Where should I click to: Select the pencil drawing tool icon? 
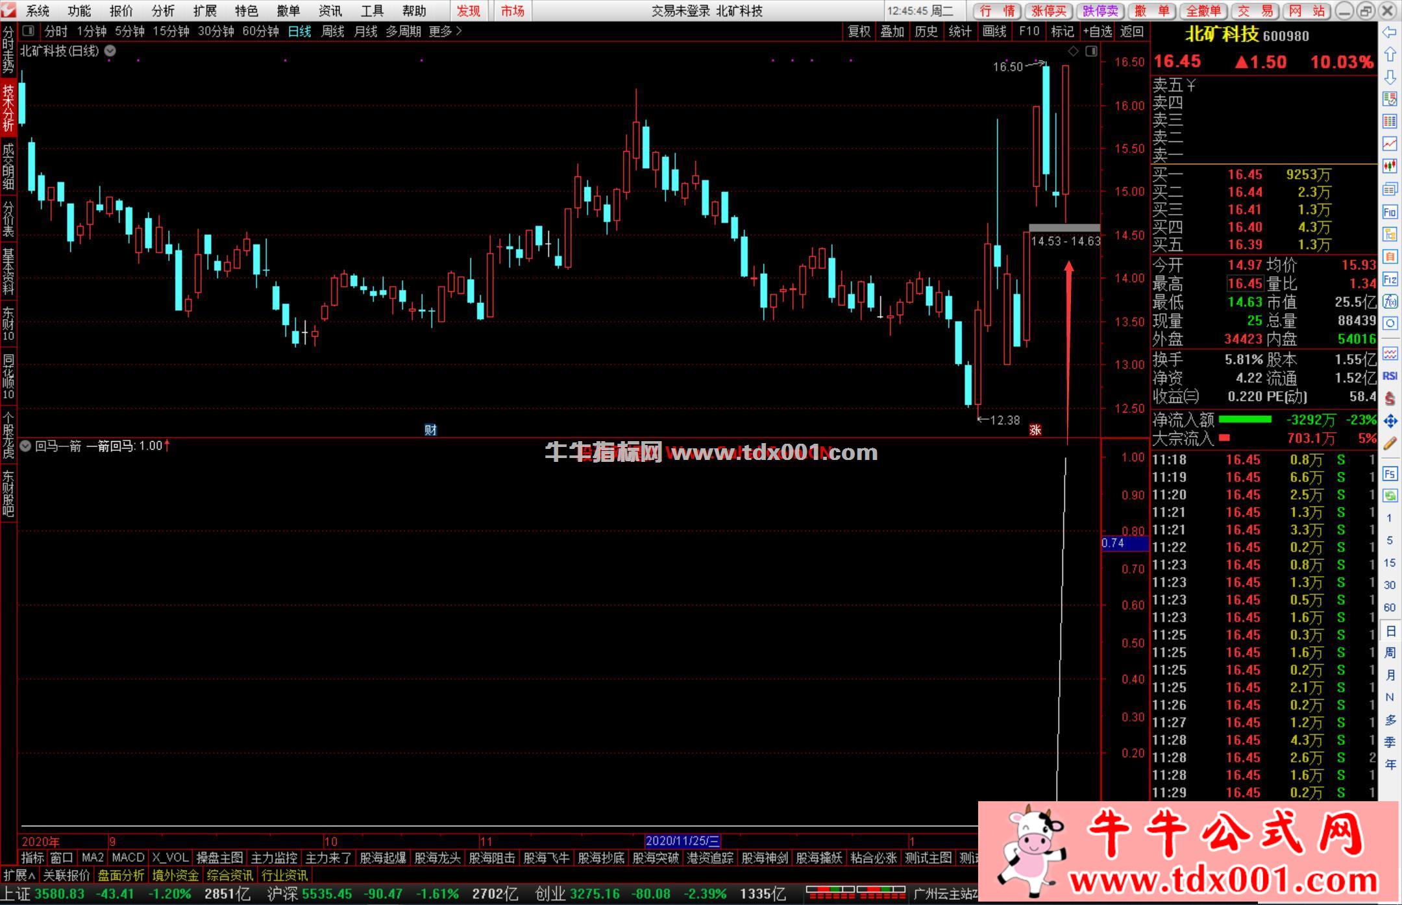pos(1390,444)
